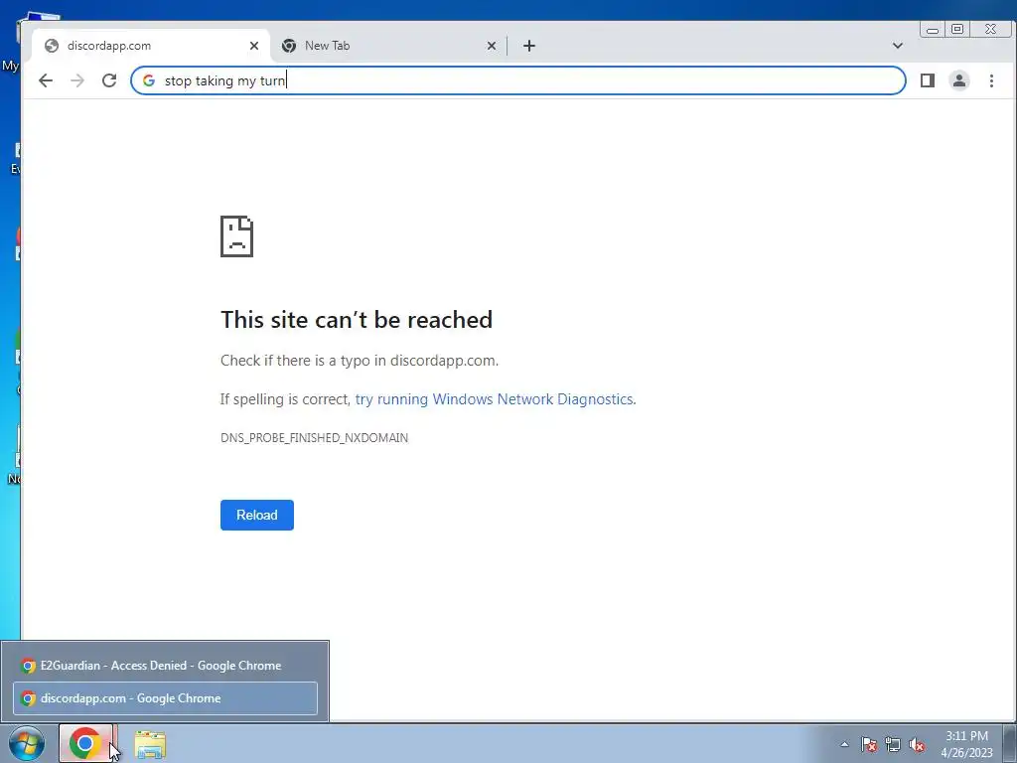The width and height of the screenshot is (1017, 763).
Task: Switch to discordapp.com - Google Chrome window
Action: click(x=166, y=698)
